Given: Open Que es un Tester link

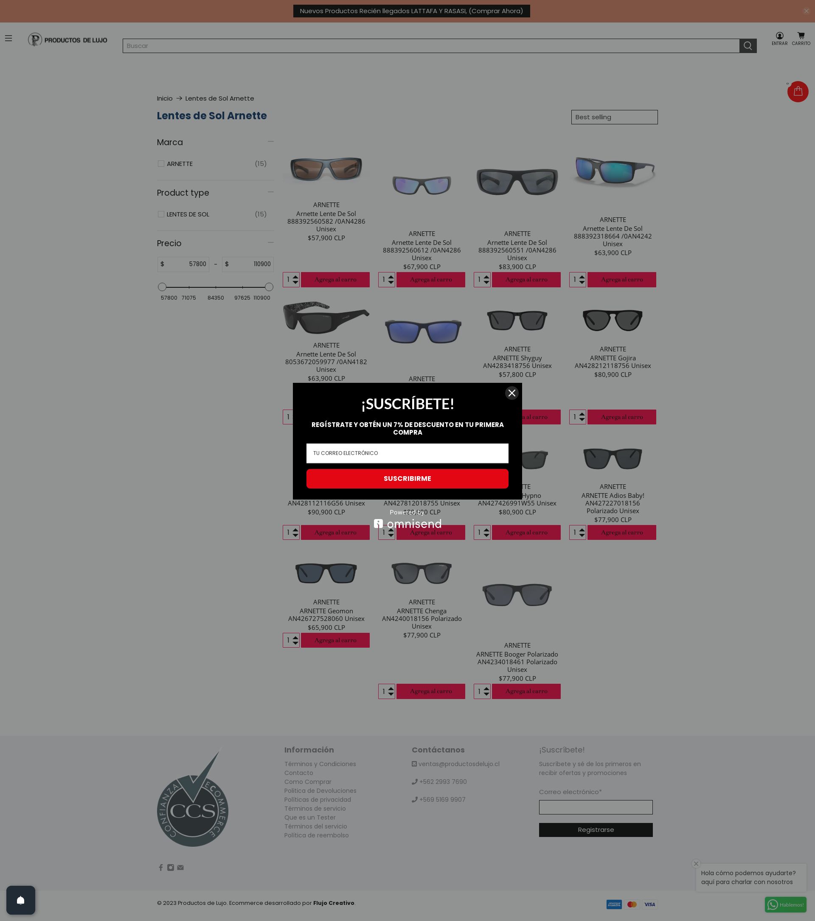Looking at the screenshot, I should tap(310, 817).
